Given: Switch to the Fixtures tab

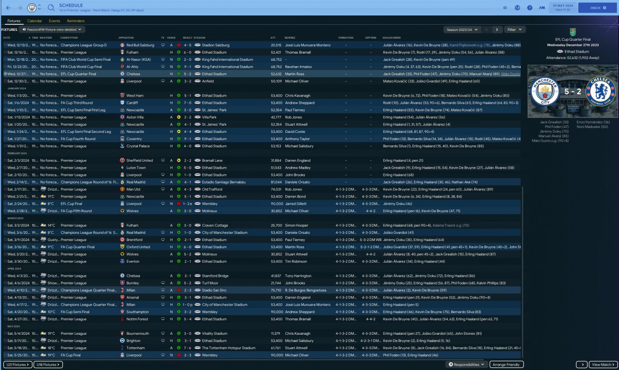Looking at the screenshot, I should tap(14, 21).
